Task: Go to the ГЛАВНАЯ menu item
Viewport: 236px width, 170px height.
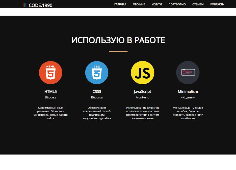Action: 120,4
